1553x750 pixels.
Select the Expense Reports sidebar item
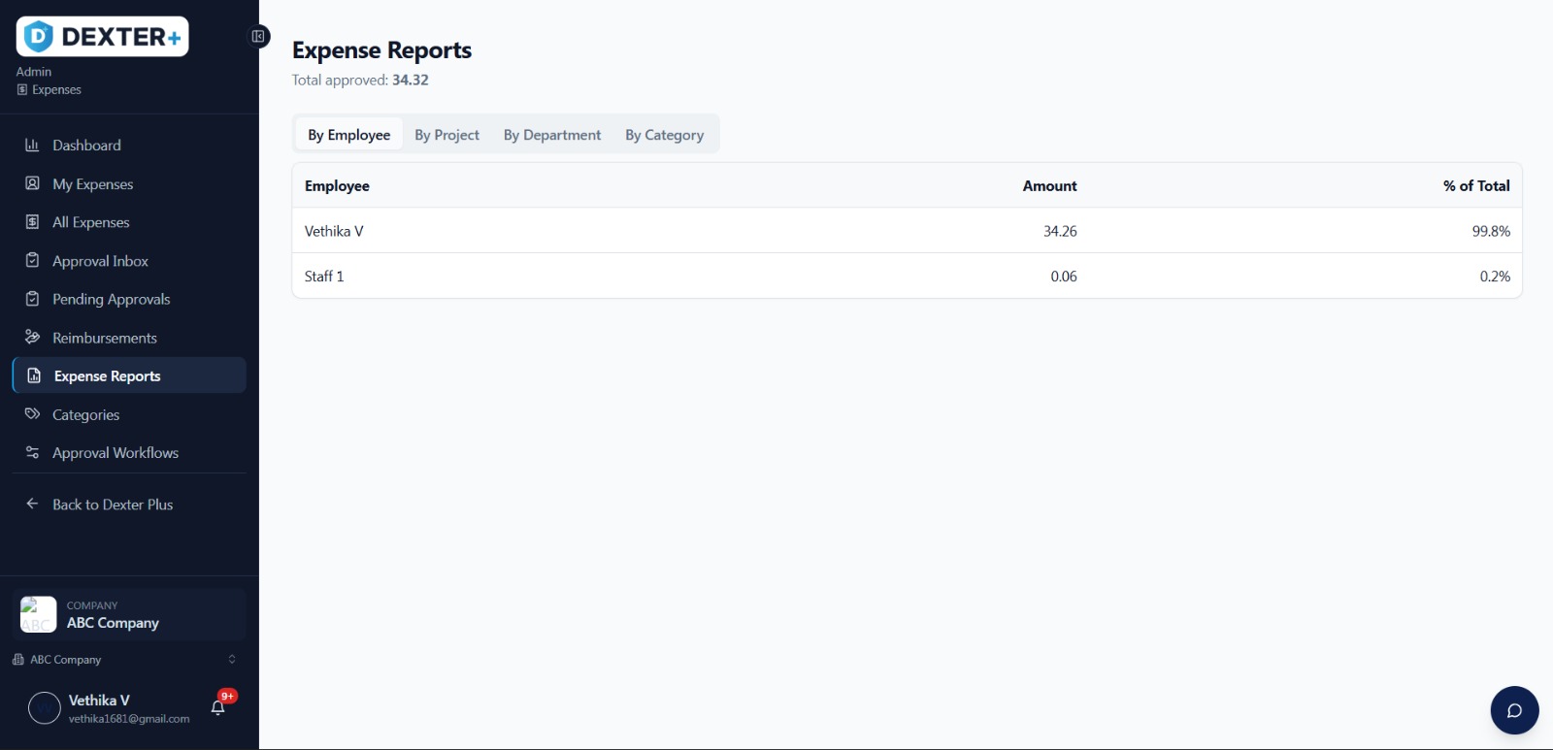pyautogui.click(x=129, y=375)
